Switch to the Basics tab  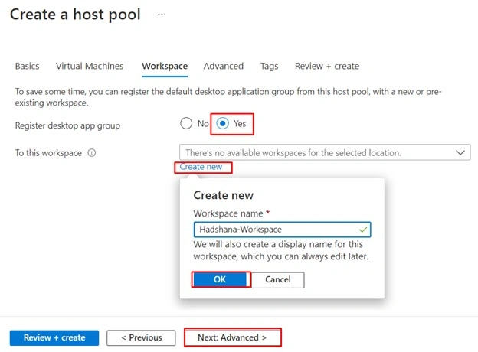tap(27, 66)
